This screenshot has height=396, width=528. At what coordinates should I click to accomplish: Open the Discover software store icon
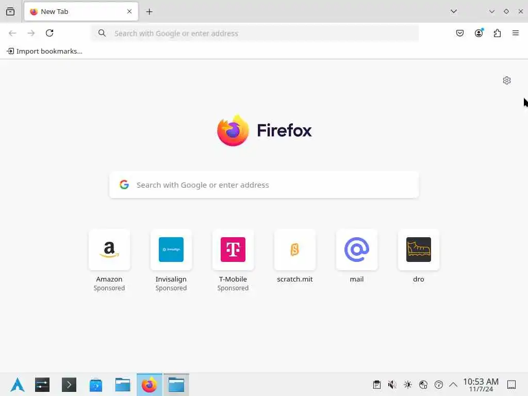coord(96,385)
